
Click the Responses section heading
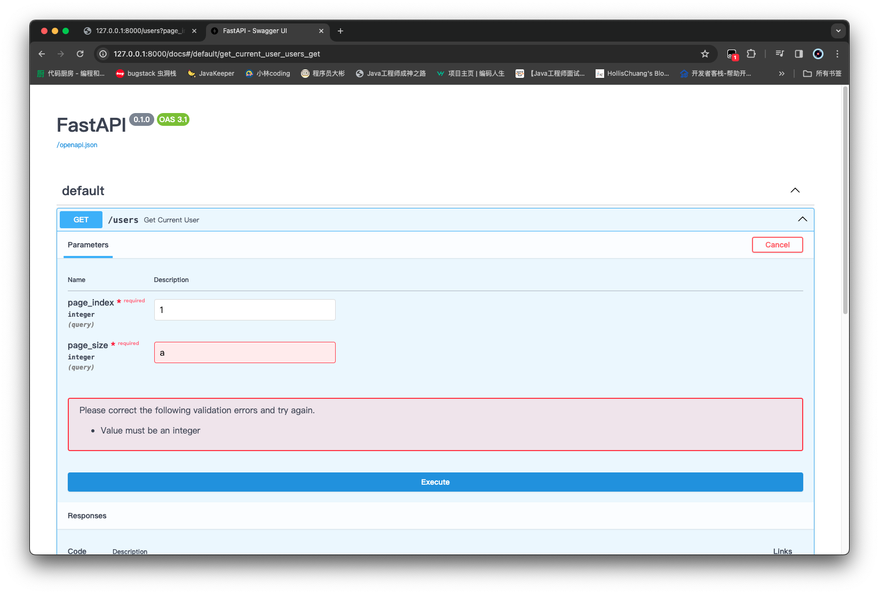tap(87, 516)
